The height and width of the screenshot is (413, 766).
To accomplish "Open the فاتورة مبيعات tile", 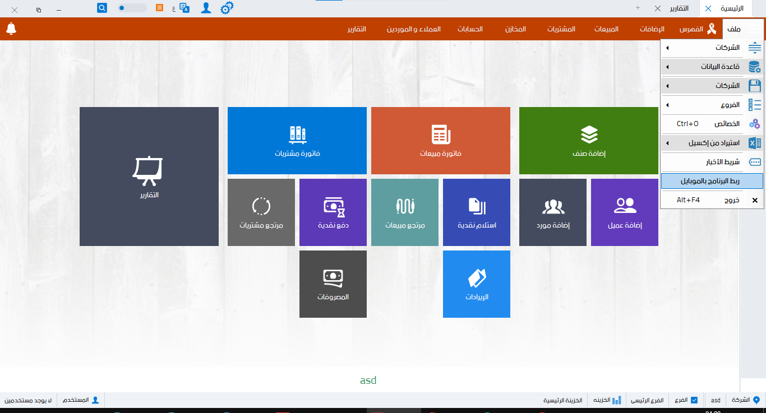I will coord(440,141).
